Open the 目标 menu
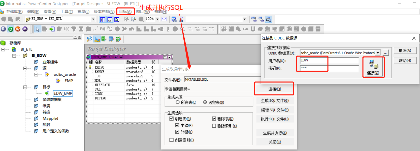This screenshot has height=151, width=420. pyautogui.click(x=125, y=12)
